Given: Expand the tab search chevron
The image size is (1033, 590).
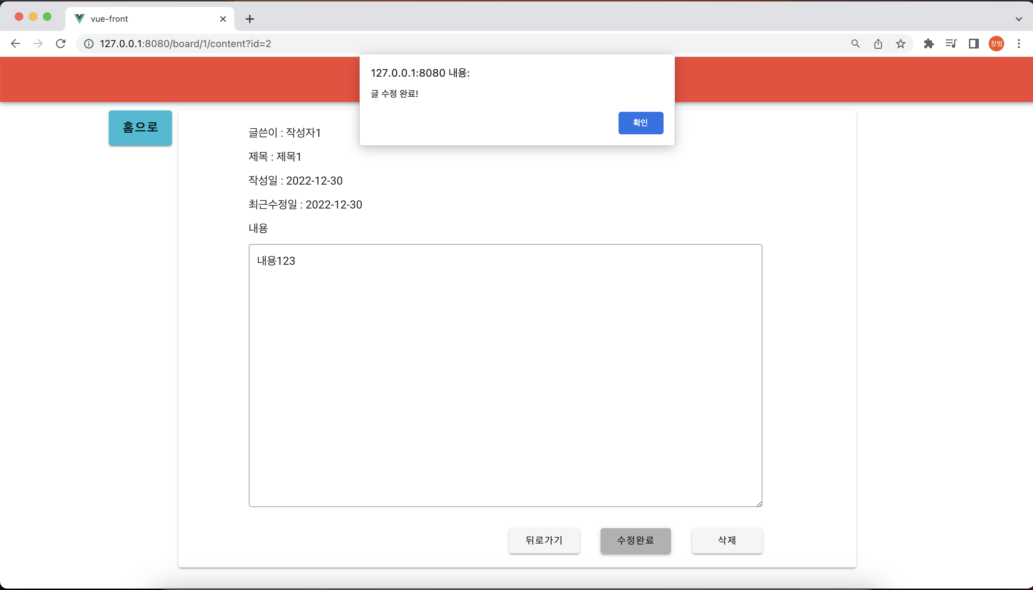Looking at the screenshot, I should [1019, 19].
